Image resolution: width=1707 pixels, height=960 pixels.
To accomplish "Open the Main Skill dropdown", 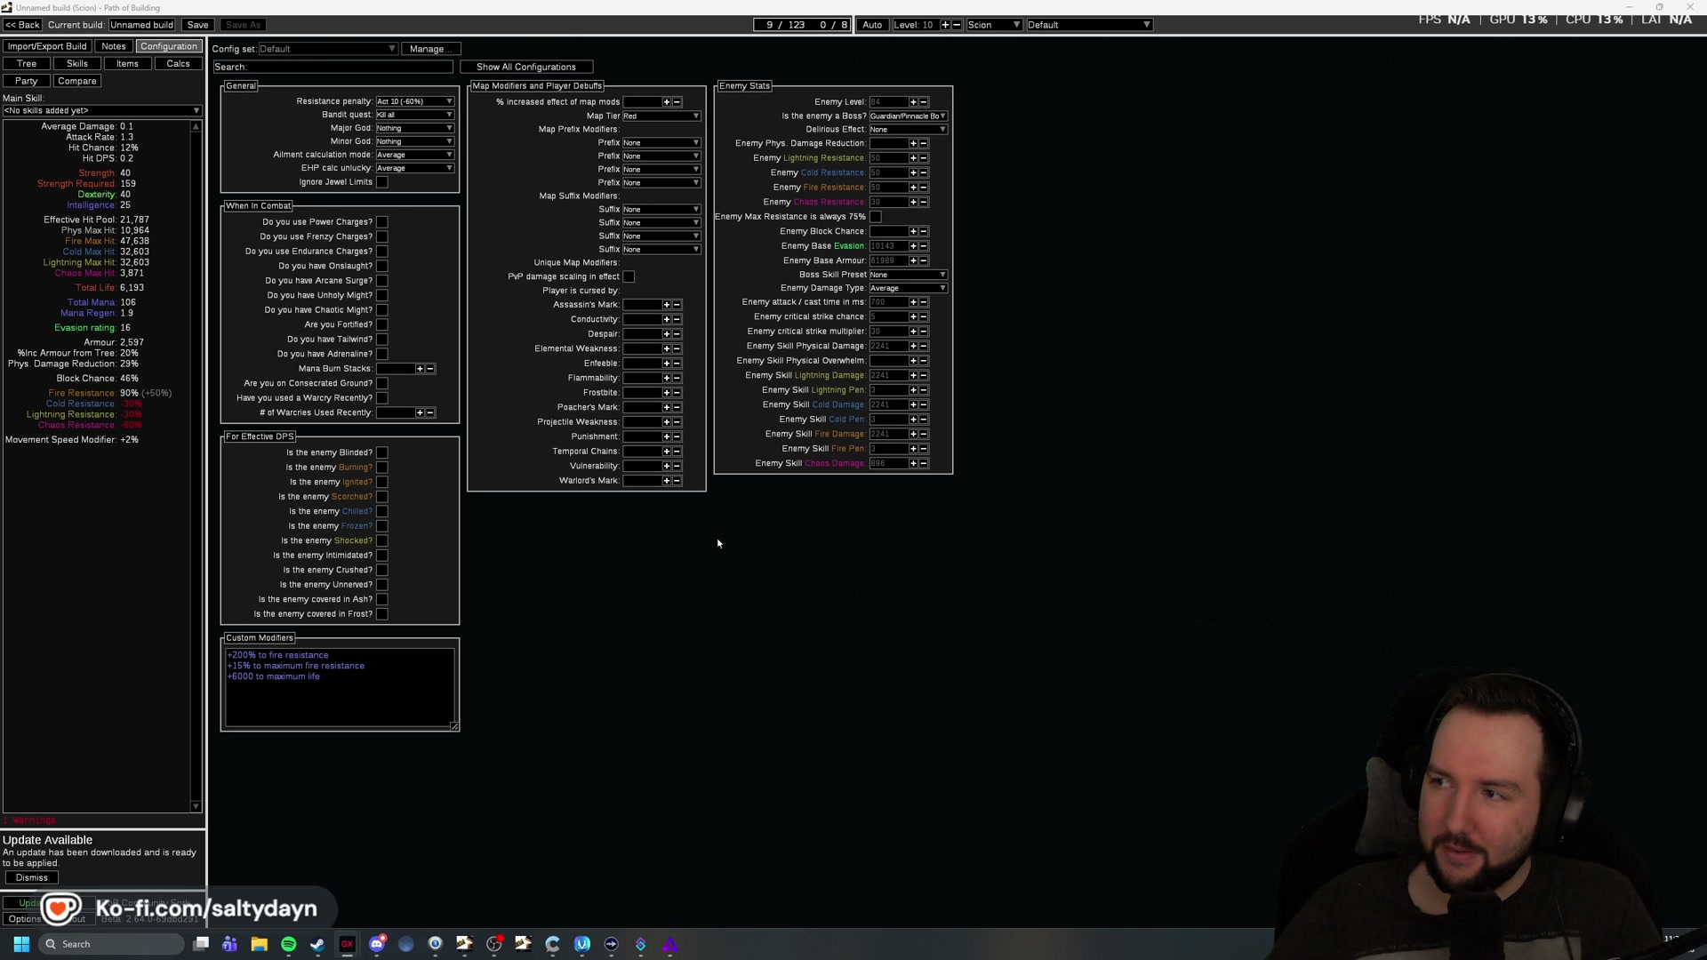I will coord(102,111).
